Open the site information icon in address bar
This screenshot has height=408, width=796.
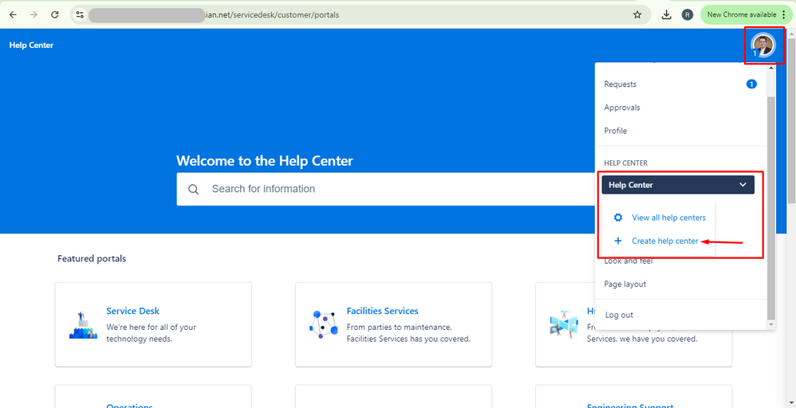click(80, 14)
